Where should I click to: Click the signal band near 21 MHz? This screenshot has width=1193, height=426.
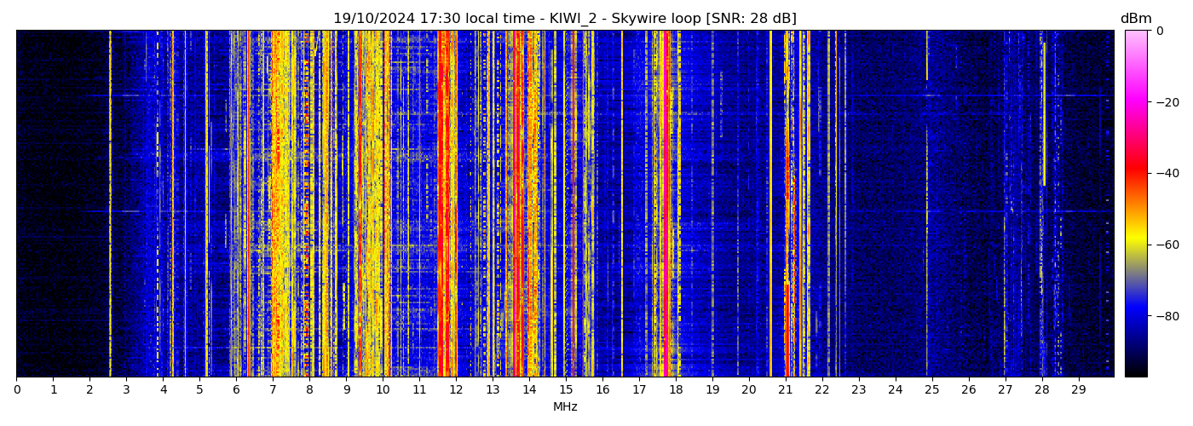pyautogui.click(x=787, y=204)
